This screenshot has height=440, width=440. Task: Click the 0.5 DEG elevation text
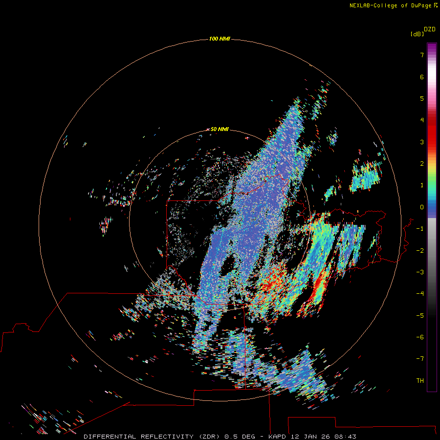[x=240, y=437]
